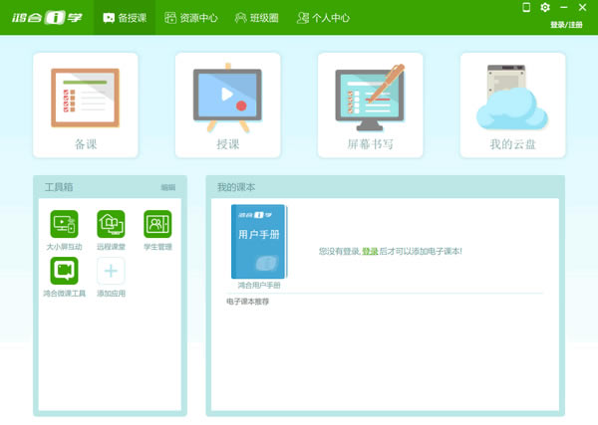Viewport: 598px width, 425px height.
Task: Start 大小屏互动 screen interaction tool
Action: coord(64,226)
